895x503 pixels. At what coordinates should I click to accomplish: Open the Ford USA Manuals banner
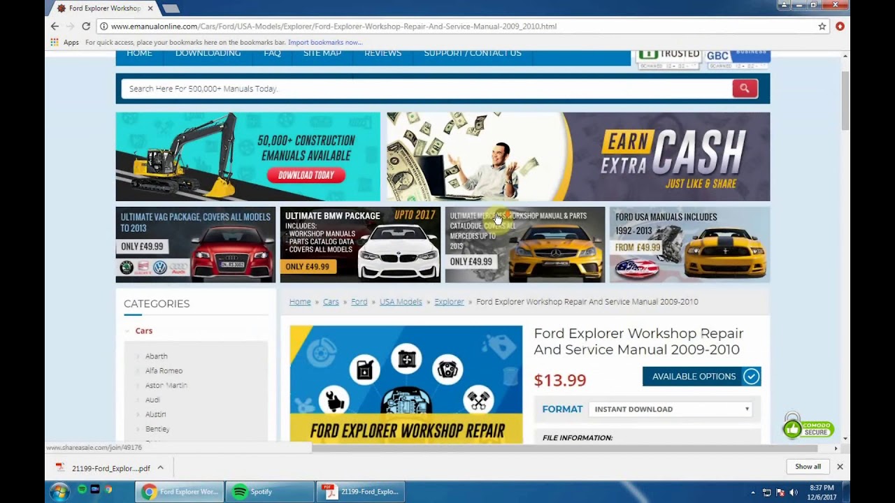689,245
